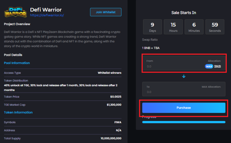Click the 40% unlock token distribution text

click(x=61, y=88)
